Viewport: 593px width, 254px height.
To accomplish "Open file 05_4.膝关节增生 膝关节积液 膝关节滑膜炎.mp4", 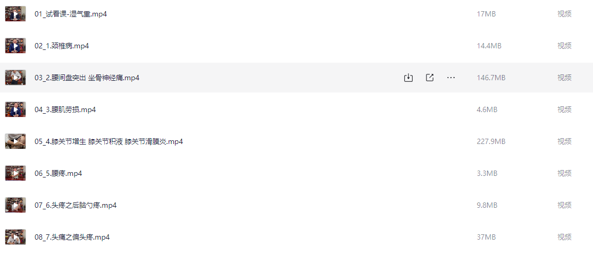I will pos(109,141).
